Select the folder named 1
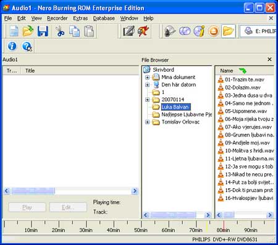278x245 pixels. (162, 92)
